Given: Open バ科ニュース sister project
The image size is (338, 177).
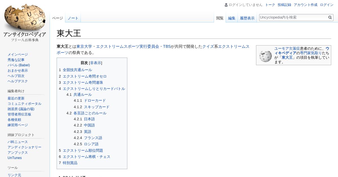Looking at the screenshot, I should 18,142.
